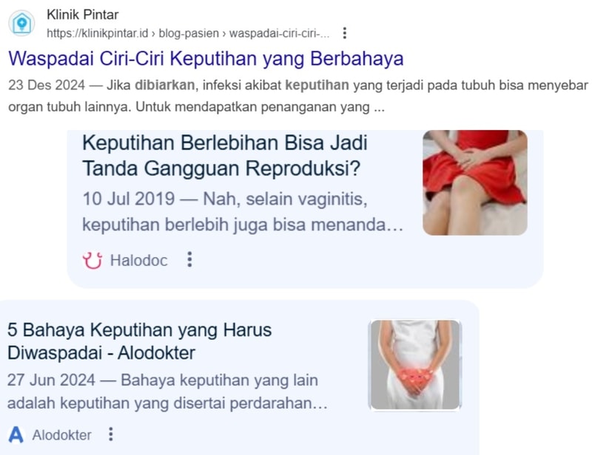Click the Klinik Pintar site favicon
The image size is (592, 455).
22,24
